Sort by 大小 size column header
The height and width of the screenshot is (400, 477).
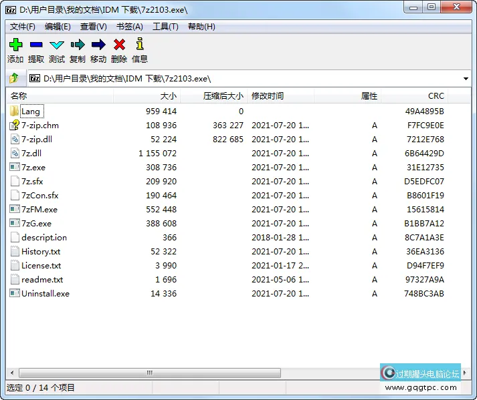pyautogui.click(x=147, y=96)
